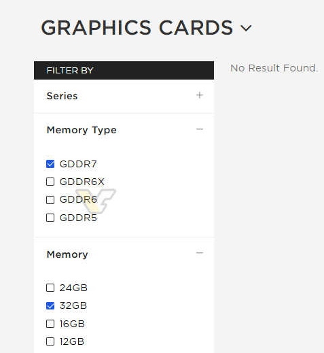Click the GDDR6X label text
The width and height of the screenshot is (324, 353).
coord(82,182)
